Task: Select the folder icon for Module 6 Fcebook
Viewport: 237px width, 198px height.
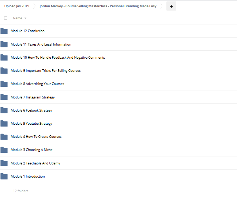Action: (4, 110)
